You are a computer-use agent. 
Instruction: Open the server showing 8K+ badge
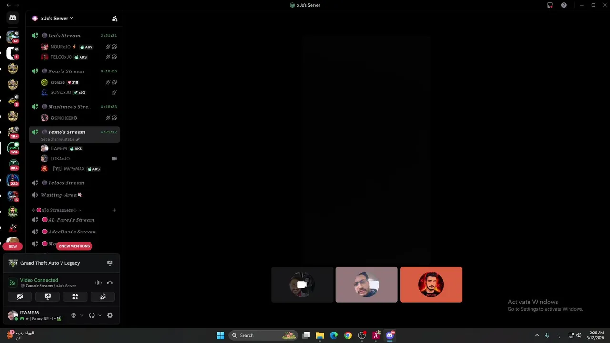point(13,164)
